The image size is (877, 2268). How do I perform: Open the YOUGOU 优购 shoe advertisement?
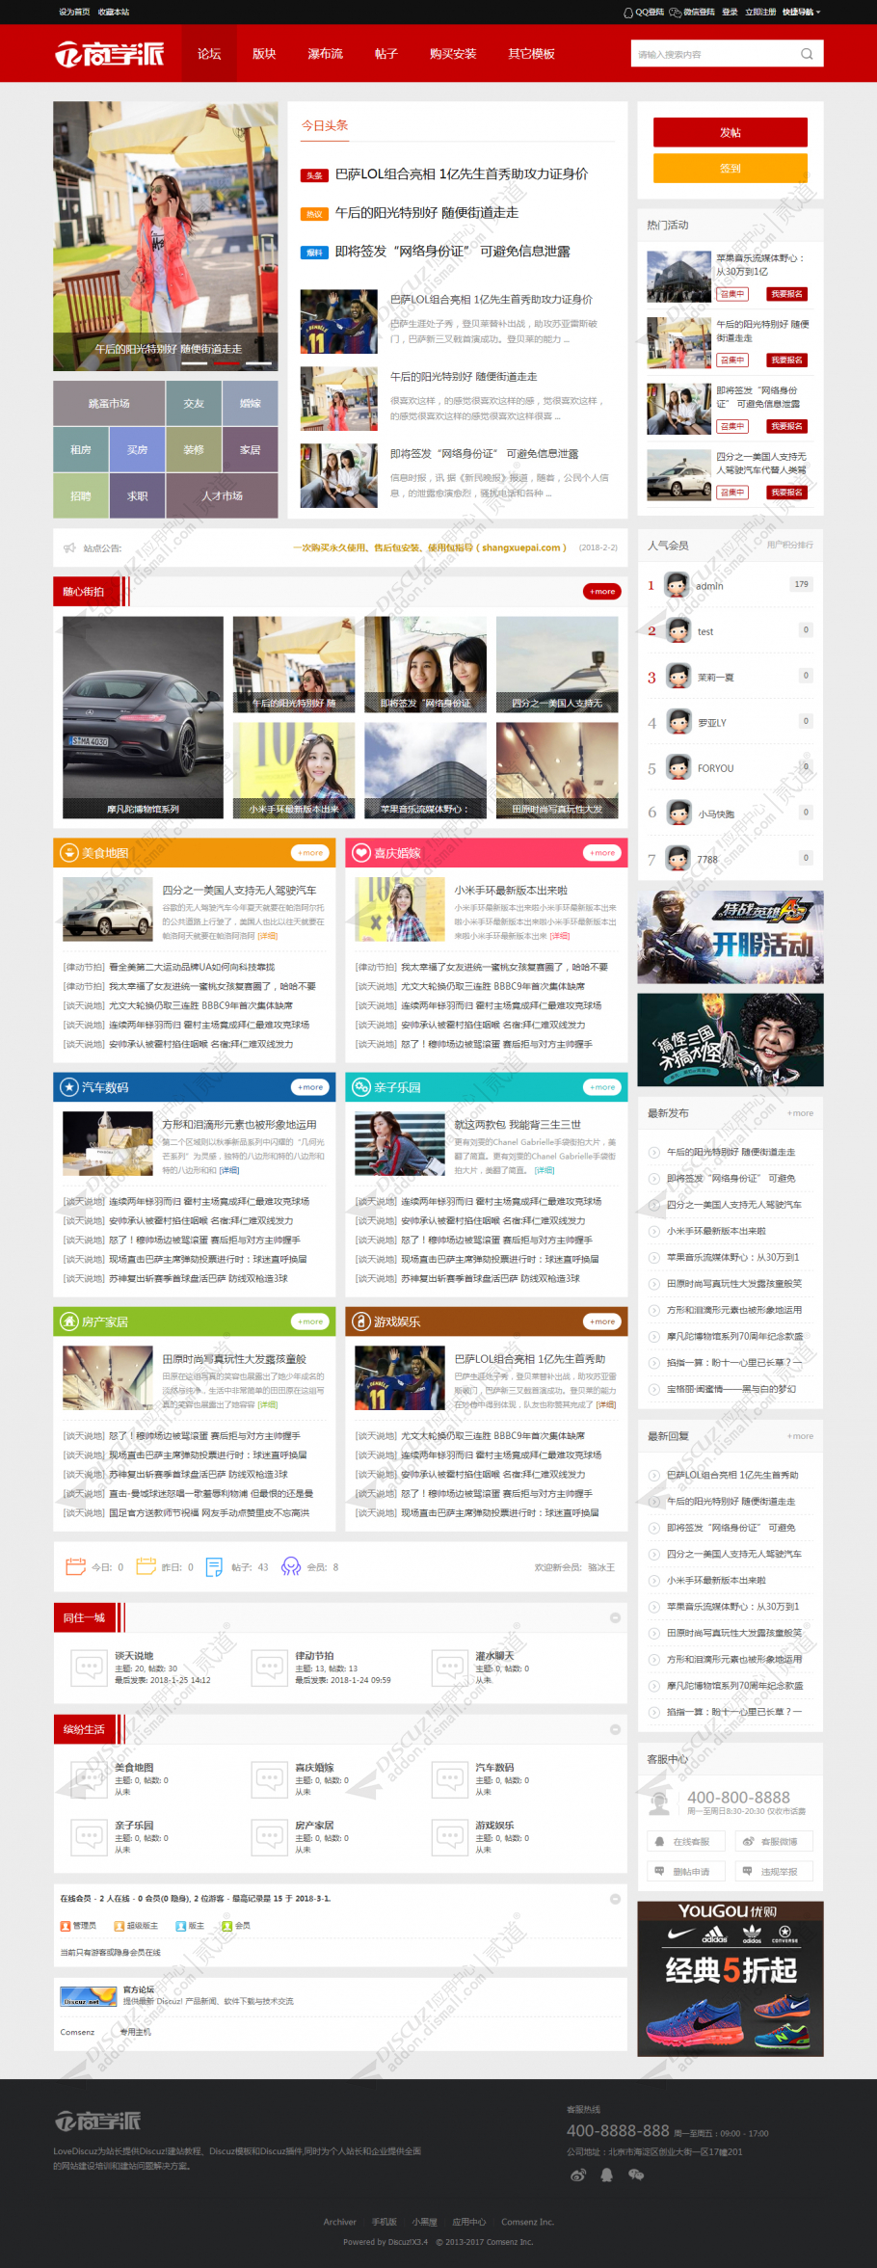coord(731,1979)
